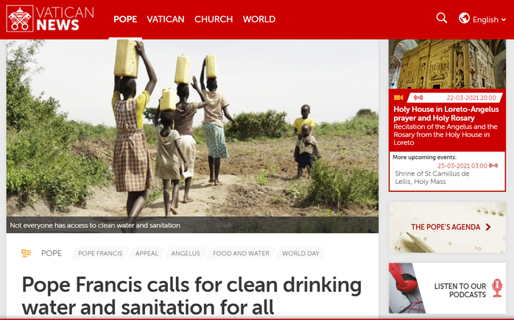
Task: Select the POPE menu item
Action: [x=125, y=19]
